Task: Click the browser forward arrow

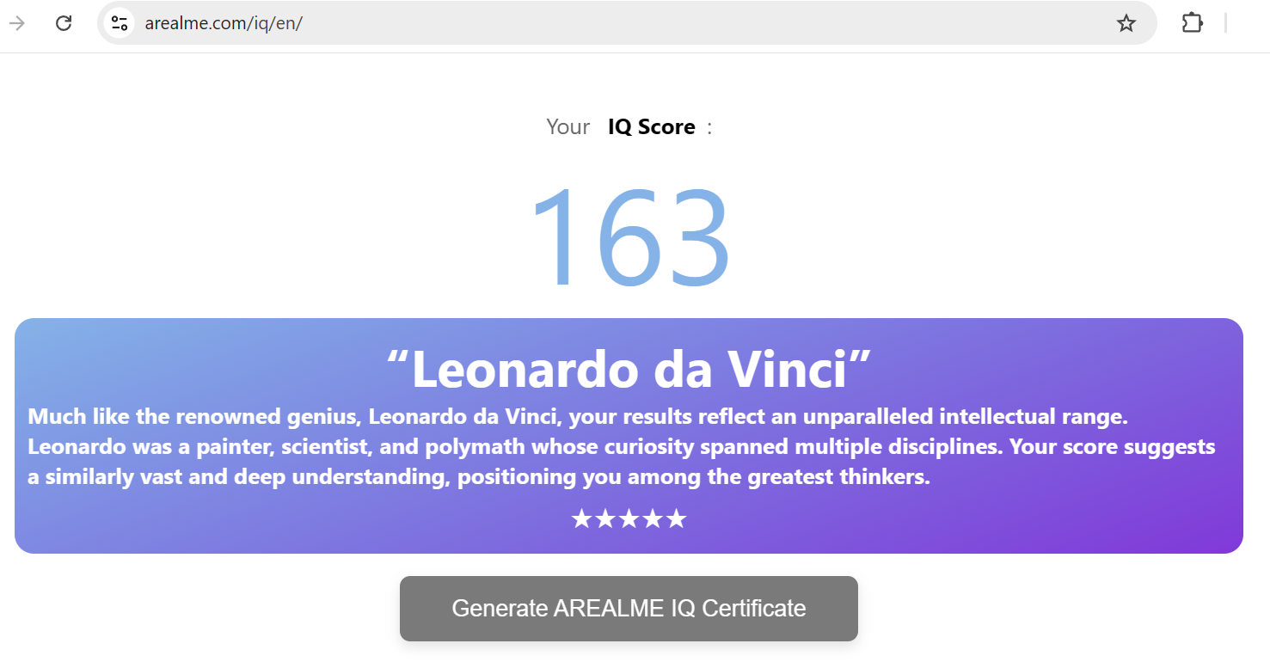Action: (17, 23)
